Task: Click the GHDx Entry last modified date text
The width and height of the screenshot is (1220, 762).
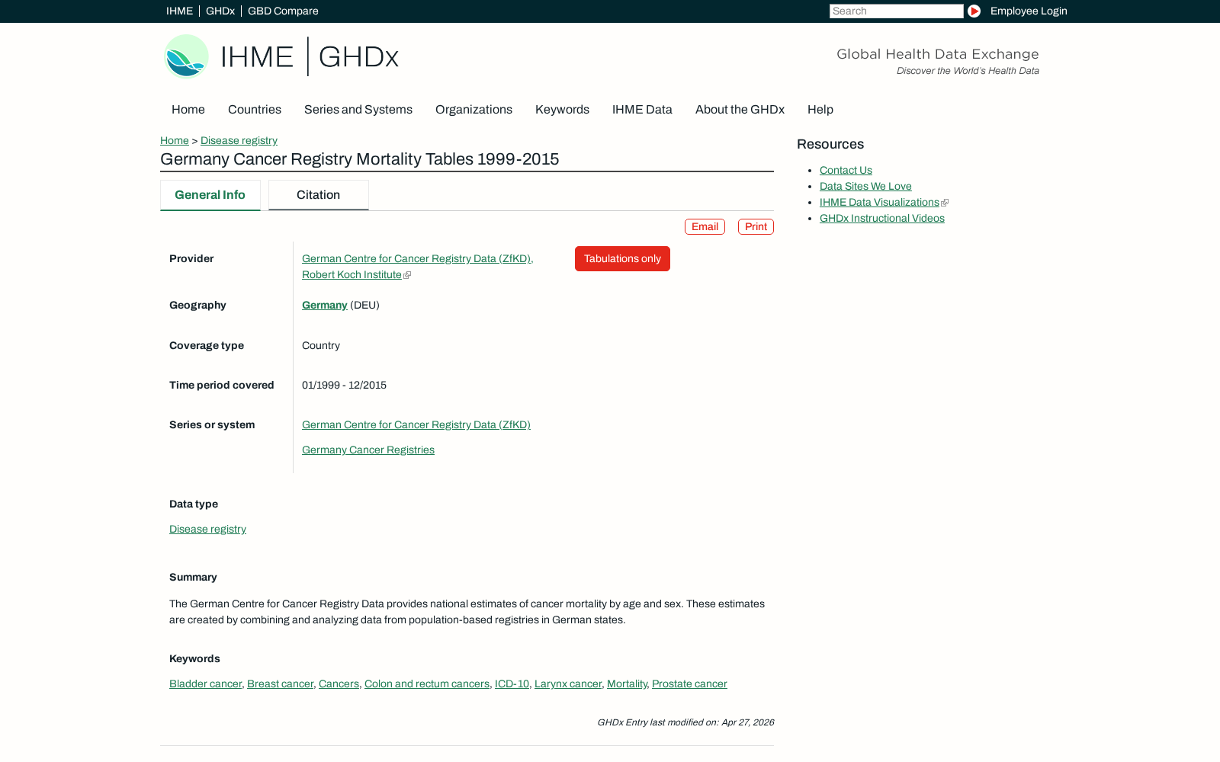Action: tap(685, 722)
